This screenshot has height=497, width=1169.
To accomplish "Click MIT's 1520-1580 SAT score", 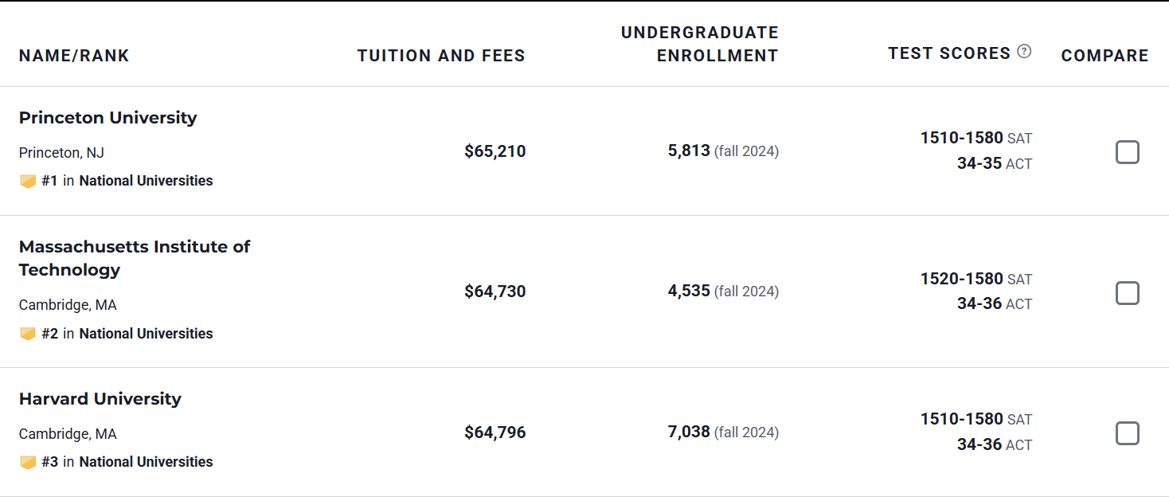I will (x=961, y=279).
